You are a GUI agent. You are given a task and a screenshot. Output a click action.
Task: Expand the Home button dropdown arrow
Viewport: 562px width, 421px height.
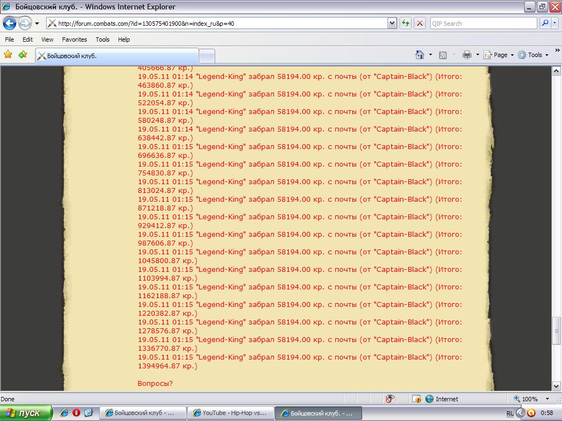coord(430,55)
